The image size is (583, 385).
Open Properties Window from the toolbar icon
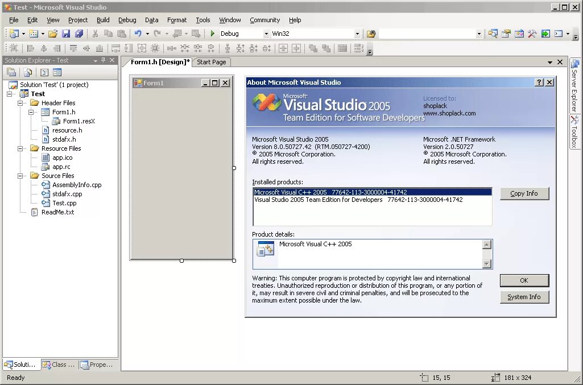pyautogui.click(x=506, y=34)
